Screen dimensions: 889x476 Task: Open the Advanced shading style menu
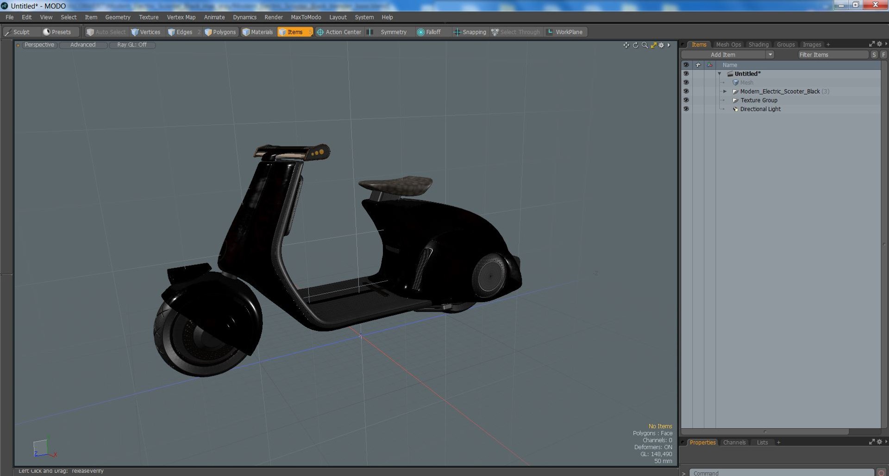[83, 45]
